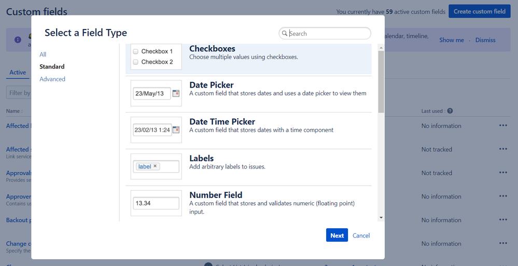Dismiss the banner
The image size is (518, 266).
(485, 40)
